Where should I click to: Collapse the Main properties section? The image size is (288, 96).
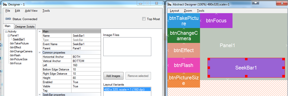[39, 32]
